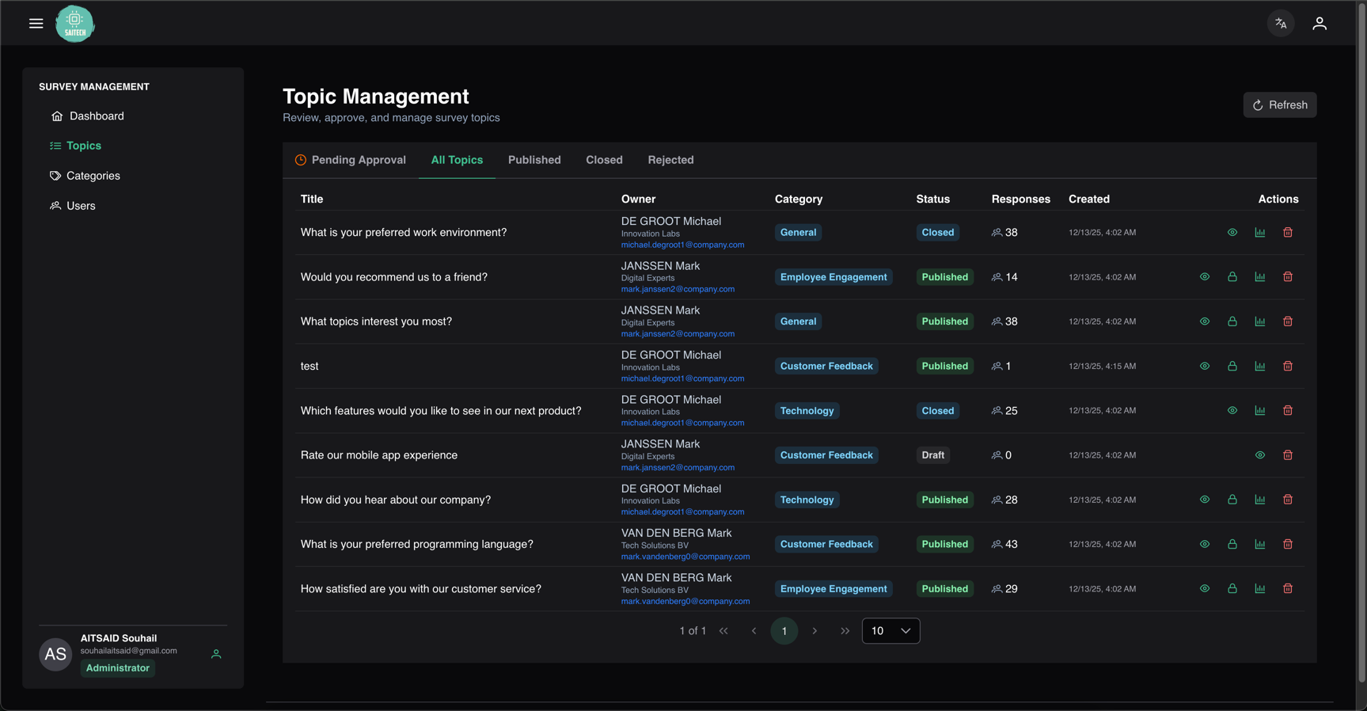The height and width of the screenshot is (711, 1367).
Task: View 'How did you hear about our company?' via eye icon
Action: (1205, 500)
